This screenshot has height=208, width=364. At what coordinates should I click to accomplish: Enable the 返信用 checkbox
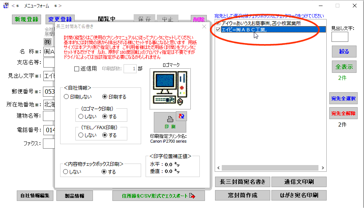click(x=77, y=69)
